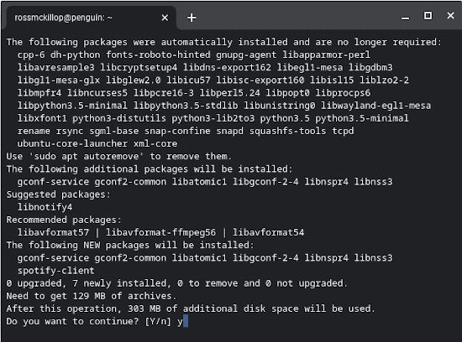Viewport: 462px width, 342px height.
Task: Click the 'gnupg-agent' package name
Action: tap(246, 54)
